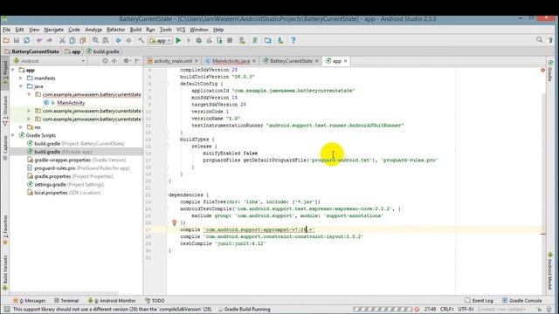This screenshot has width=559, height=314.
Task: Collapse the buildTypes code fold marker
Action: [x=167, y=140]
